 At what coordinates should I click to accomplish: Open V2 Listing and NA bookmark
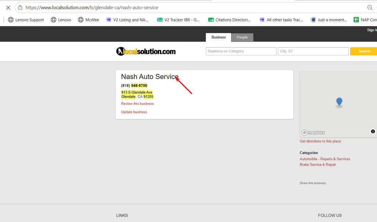click(x=127, y=20)
